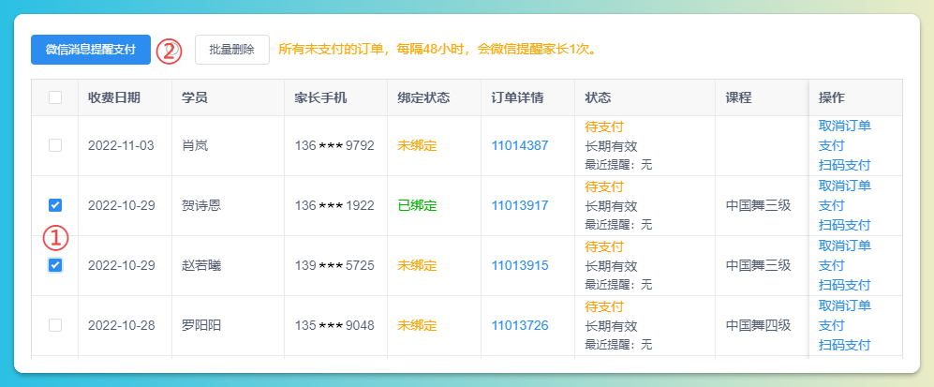Click the orange 48-hour reminder notice text
Viewport: 934px width, 387px height.
437,50
